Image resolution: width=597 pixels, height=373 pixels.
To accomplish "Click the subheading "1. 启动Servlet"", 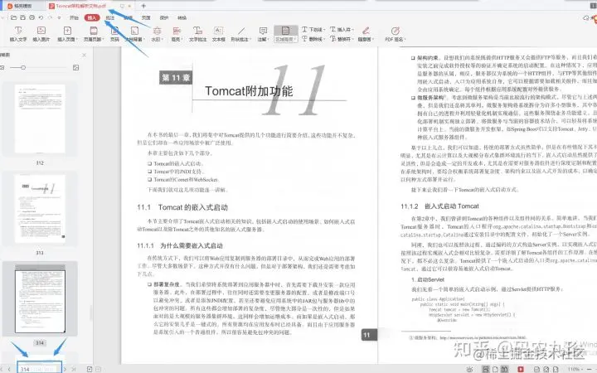I will coord(428,280).
